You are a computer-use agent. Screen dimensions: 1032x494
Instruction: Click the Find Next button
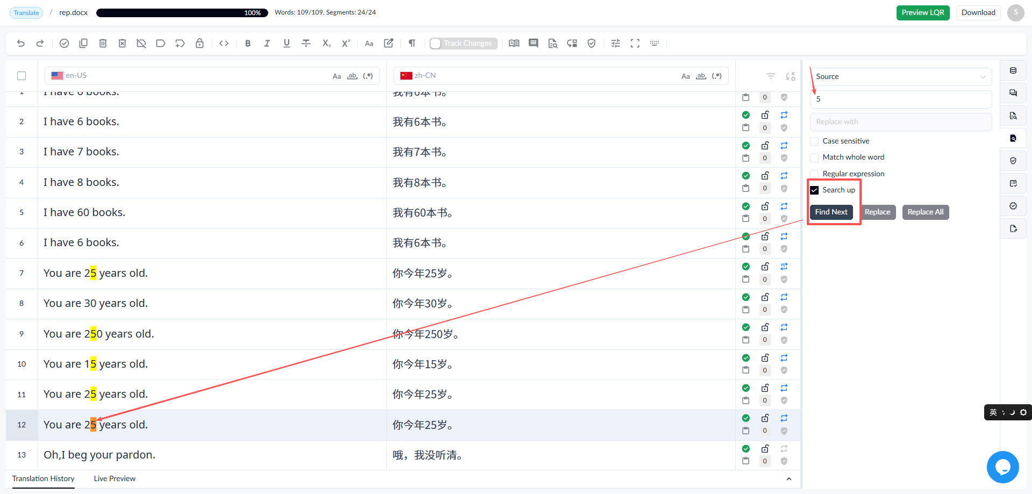click(831, 212)
